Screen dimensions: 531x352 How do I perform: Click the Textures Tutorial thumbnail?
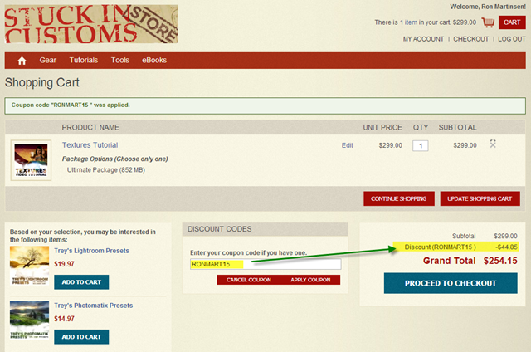pyautogui.click(x=31, y=160)
